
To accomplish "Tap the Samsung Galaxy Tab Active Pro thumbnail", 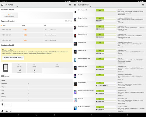I will 75,92.
